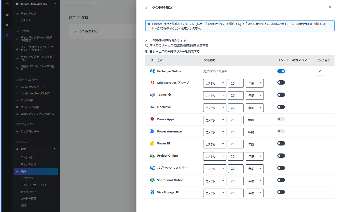Viewport: 338px width, 212px height.
Task: Click the shield icon in far-left rail
Action: [7, 35]
